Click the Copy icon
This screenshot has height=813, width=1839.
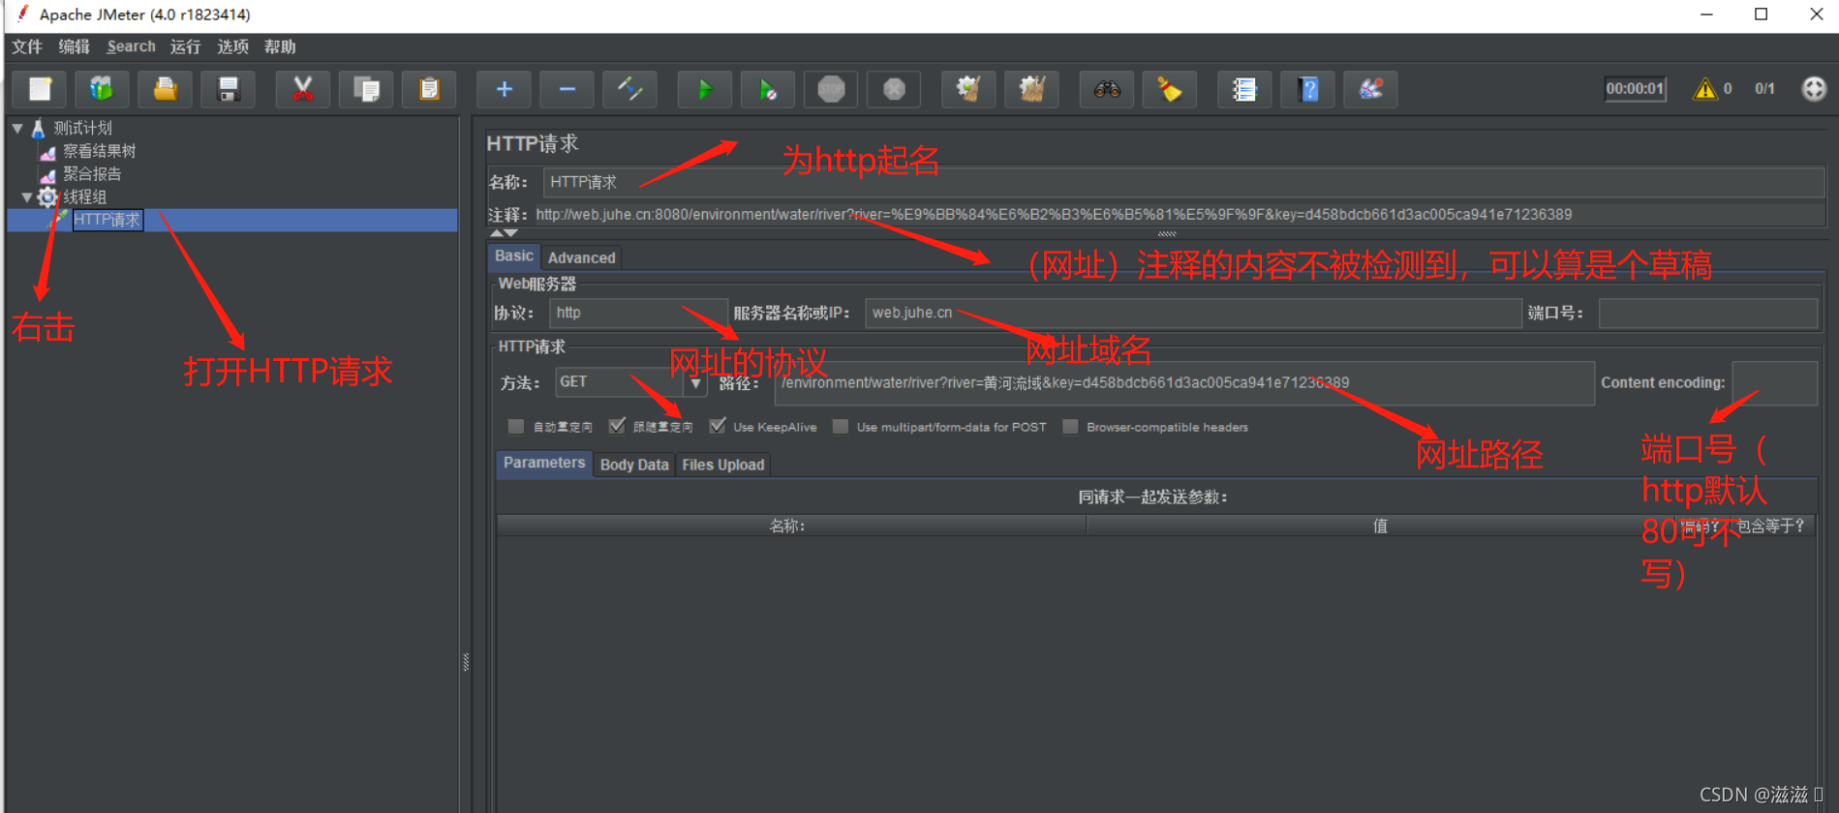coord(366,89)
